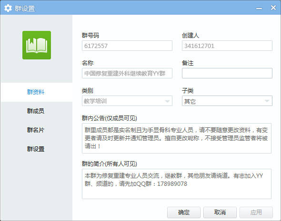
Task: Click inside the 群内公告 announcement text box
Action: [177, 138]
